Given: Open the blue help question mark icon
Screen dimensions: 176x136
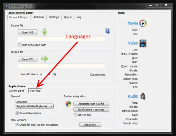Looking at the screenshot, I should pos(108,31).
